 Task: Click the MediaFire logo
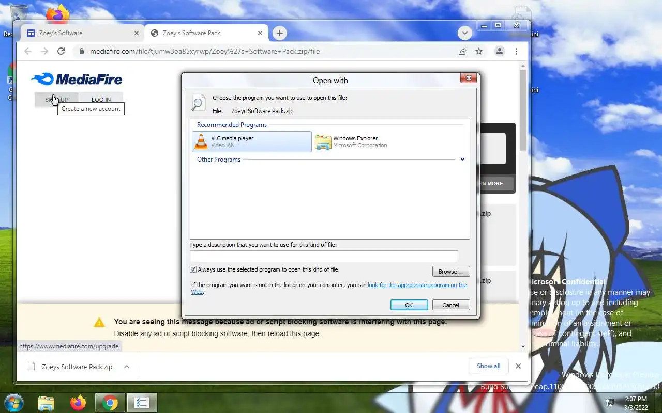(77, 79)
